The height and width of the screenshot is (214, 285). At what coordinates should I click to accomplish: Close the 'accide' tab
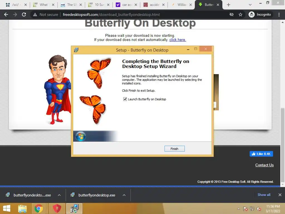[163, 5]
